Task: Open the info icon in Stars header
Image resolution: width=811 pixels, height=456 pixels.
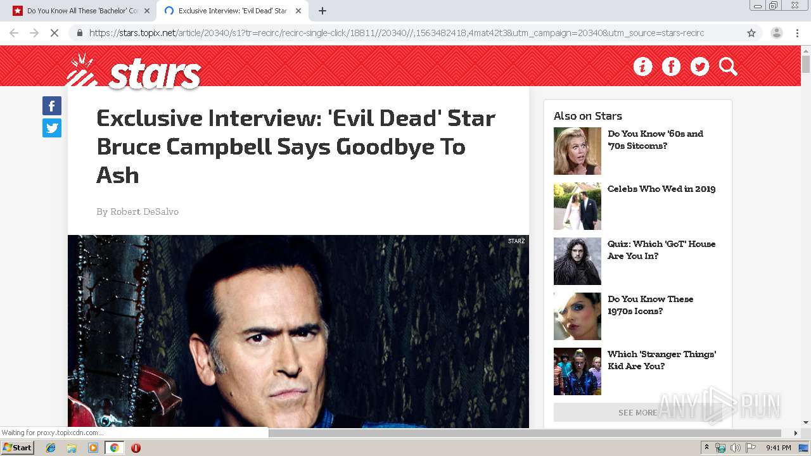Action: 642,66
